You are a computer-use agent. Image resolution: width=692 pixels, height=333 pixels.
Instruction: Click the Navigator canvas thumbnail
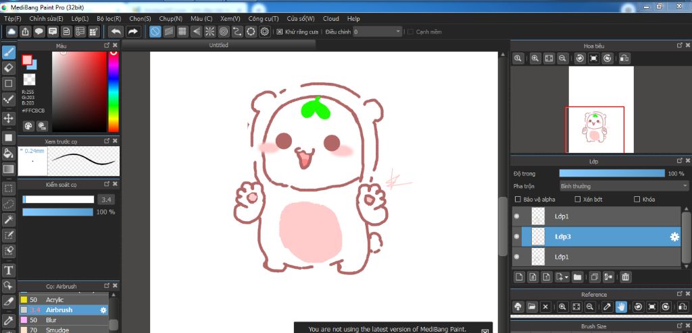[x=601, y=109]
